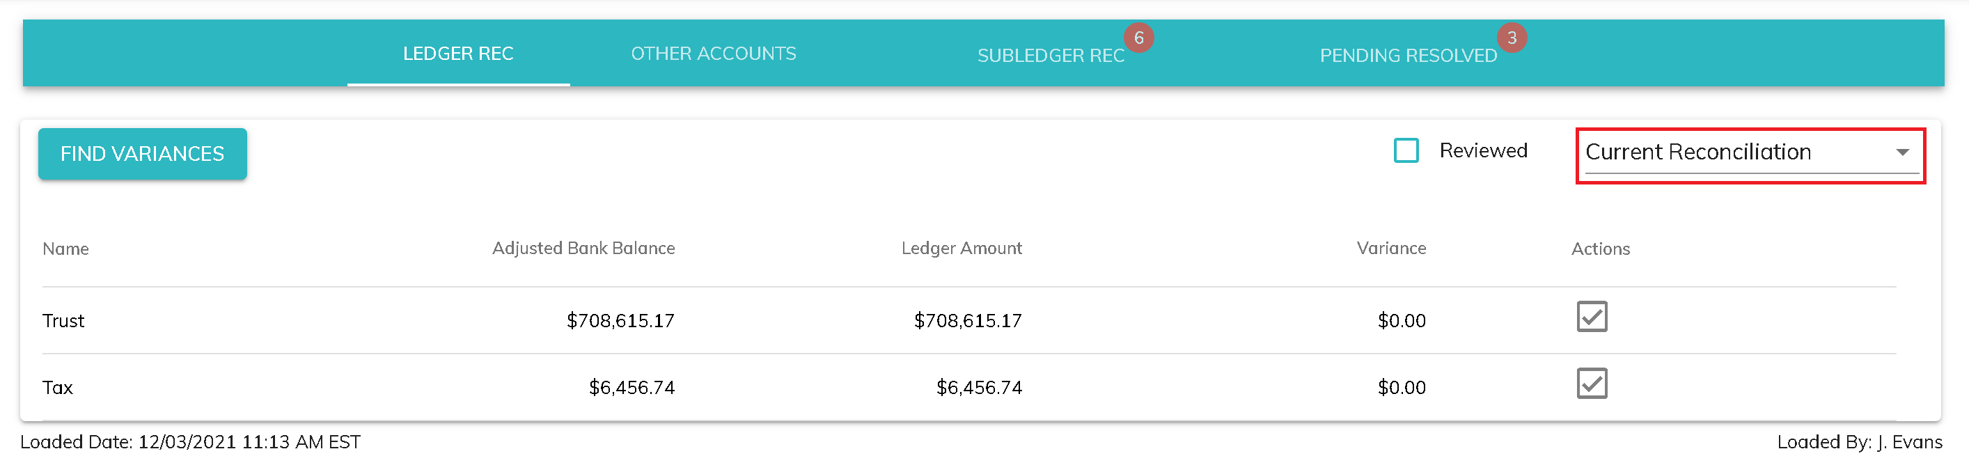The image size is (1969, 472).
Task: Click the Subledger Rec badge showing 6
Action: click(1138, 38)
